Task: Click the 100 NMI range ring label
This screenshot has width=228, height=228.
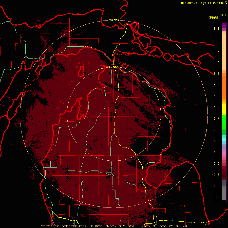Action: (x=114, y=20)
